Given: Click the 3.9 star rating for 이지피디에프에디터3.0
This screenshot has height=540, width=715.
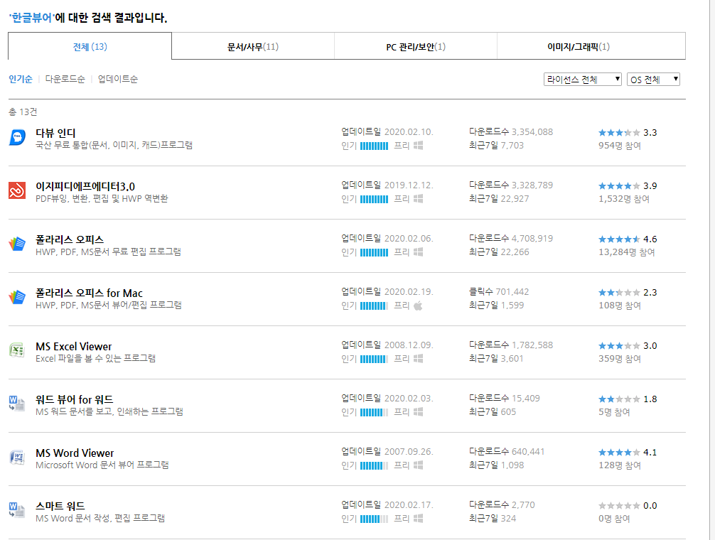Looking at the screenshot, I should coord(619,186).
